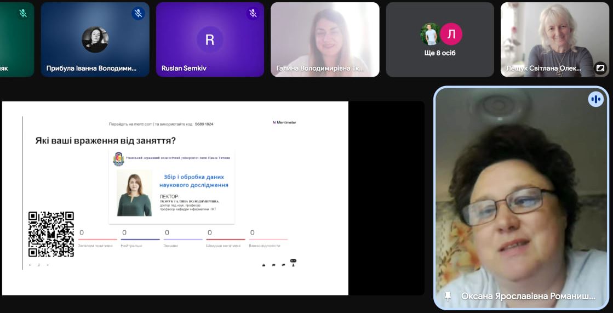The width and height of the screenshot is (613, 313).
Task: Click the 'Оксана Ярославівна Романиш...' name label
Action: click(x=528, y=296)
